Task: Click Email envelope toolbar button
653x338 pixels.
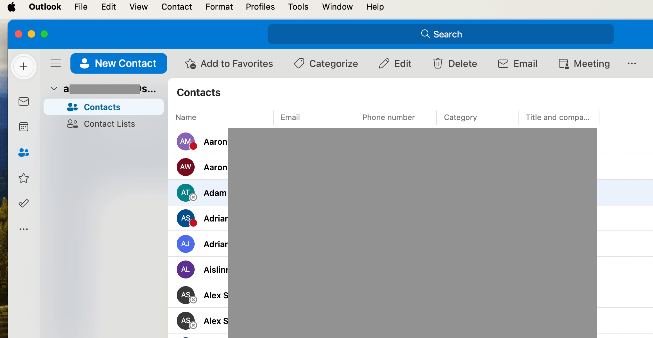Action: (x=518, y=64)
